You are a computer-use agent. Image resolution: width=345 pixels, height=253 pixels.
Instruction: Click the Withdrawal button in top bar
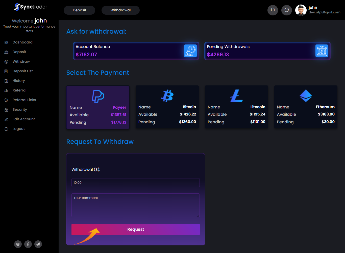(x=120, y=10)
